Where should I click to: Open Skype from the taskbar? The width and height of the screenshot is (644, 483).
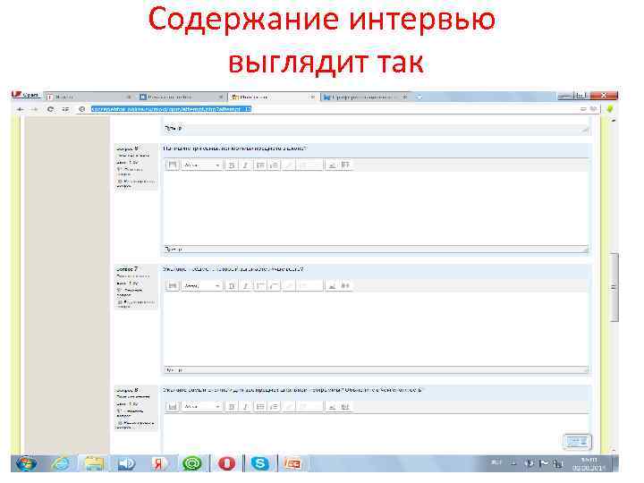tap(260, 463)
